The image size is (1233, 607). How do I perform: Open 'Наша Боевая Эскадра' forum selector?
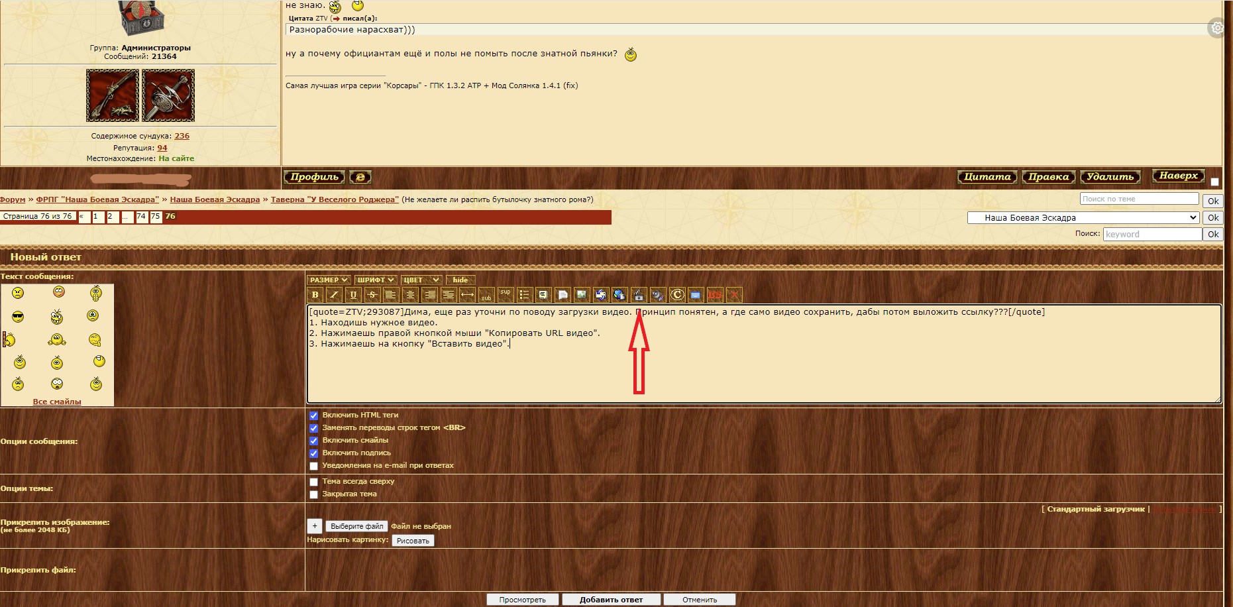click(x=1083, y=217)
